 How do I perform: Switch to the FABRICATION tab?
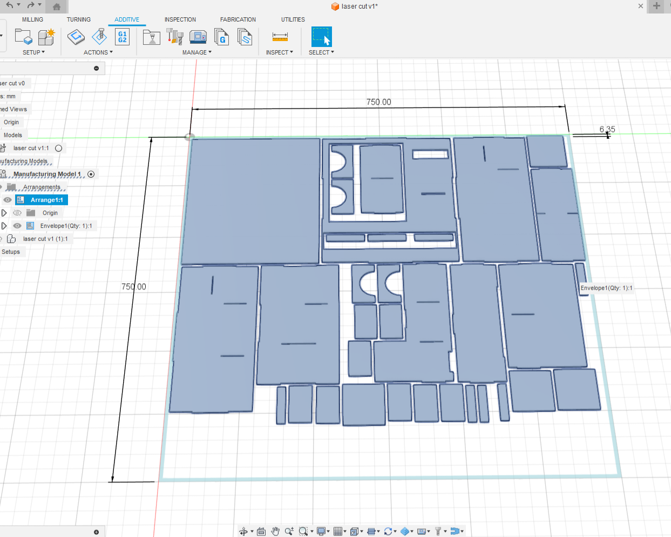(x=238, y=19)
